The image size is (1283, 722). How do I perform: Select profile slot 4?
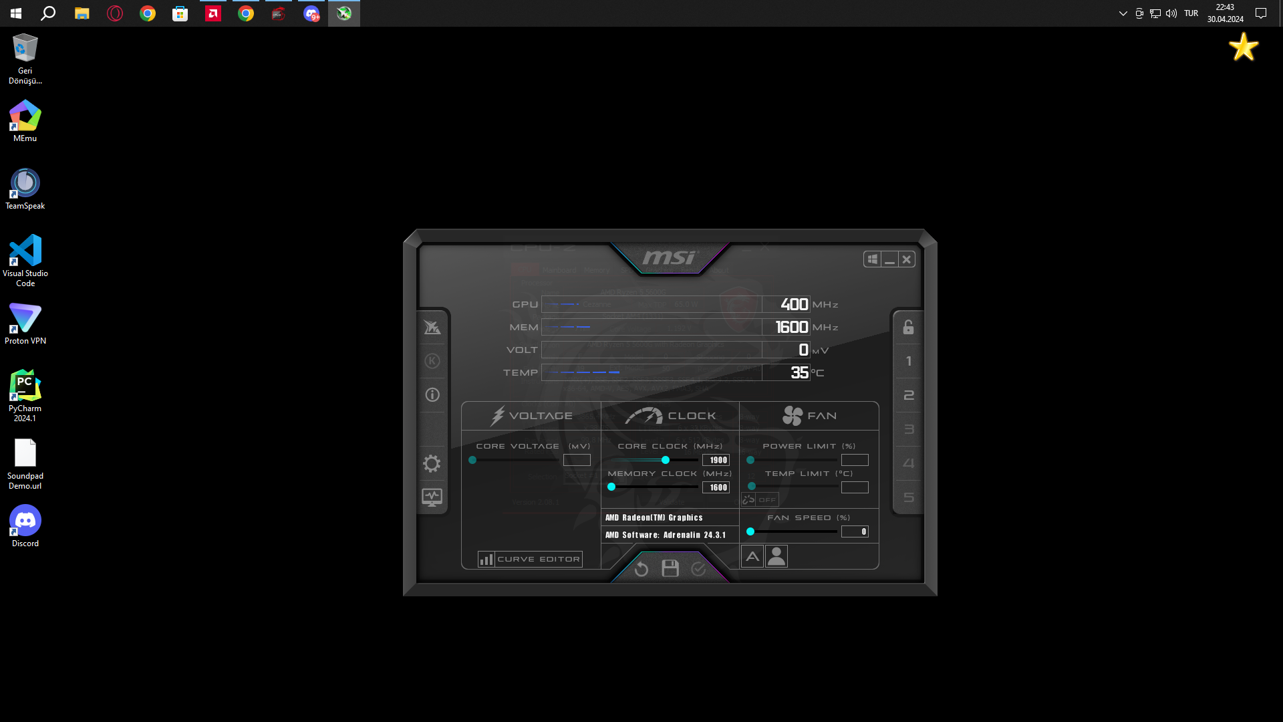tap(908, 463)
